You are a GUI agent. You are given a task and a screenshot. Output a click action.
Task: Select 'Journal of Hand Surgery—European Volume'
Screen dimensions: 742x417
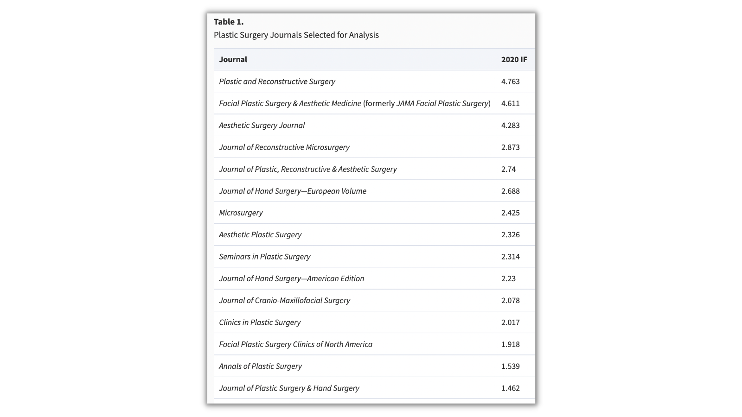click(293, 191)
